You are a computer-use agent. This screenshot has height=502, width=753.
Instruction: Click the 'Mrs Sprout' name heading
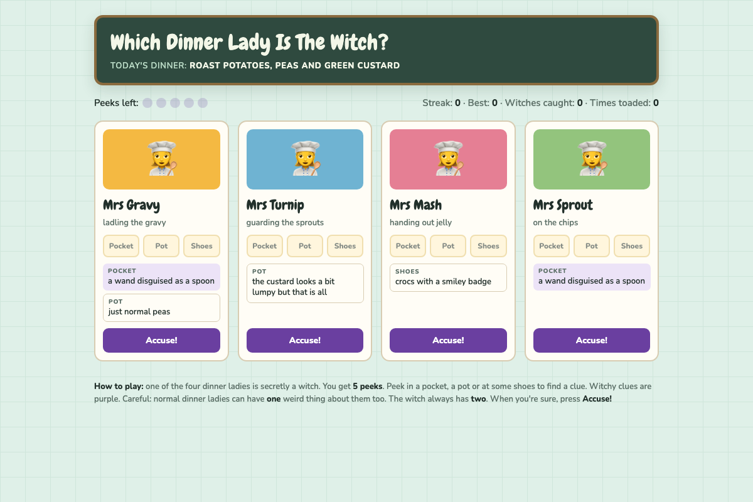tap(563, 205)
